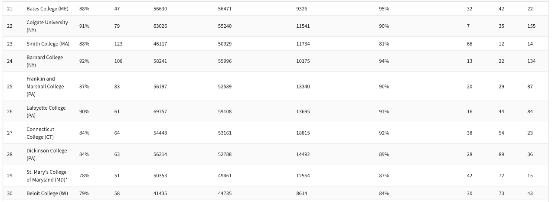Click the Connecticut College (CT) name cell
Image resolution: width=555 pixels, height=202 pixels.
[40, 133]
